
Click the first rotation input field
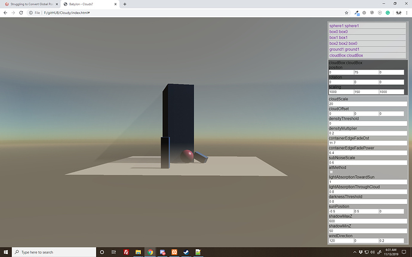click(x=341, y=82)
